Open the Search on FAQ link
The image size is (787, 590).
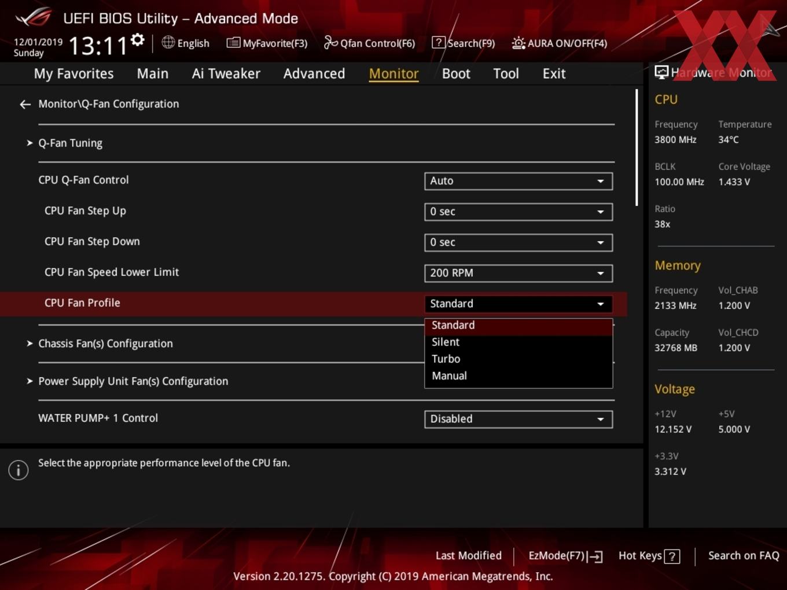click(x=744, y=556)
